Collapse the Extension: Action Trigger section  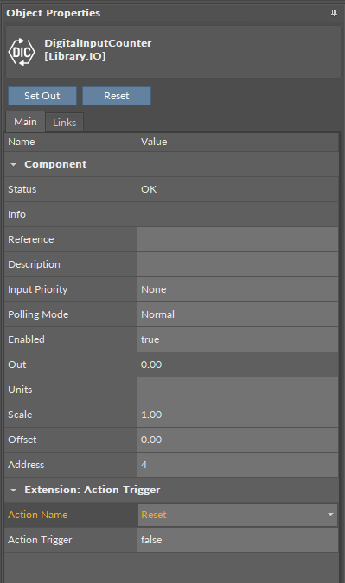click(13, 490)
